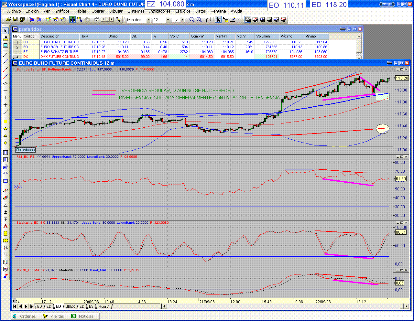Choose the parallel lines channel tool
414x321 pixels.
(5, 83)
